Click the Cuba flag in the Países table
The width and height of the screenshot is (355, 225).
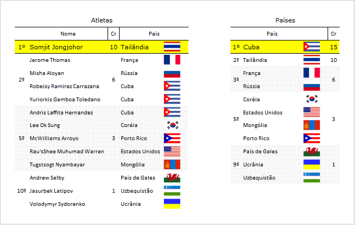point(312,47)
